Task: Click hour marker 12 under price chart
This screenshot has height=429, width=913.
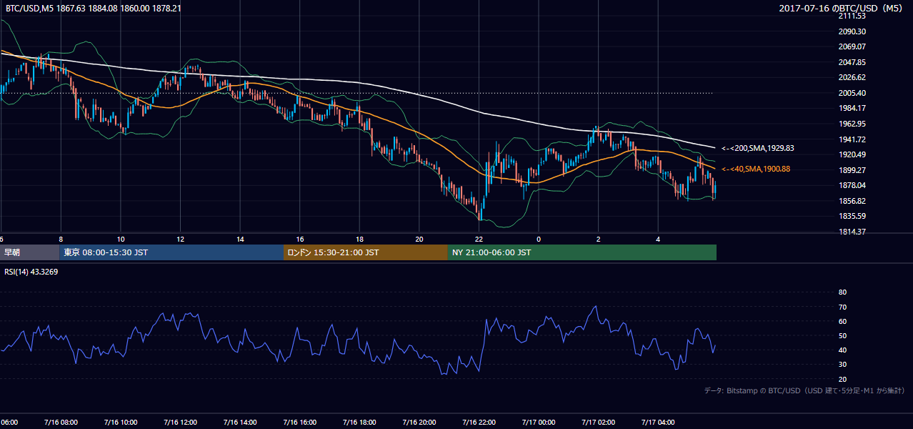Action: [x=180, y=239]
